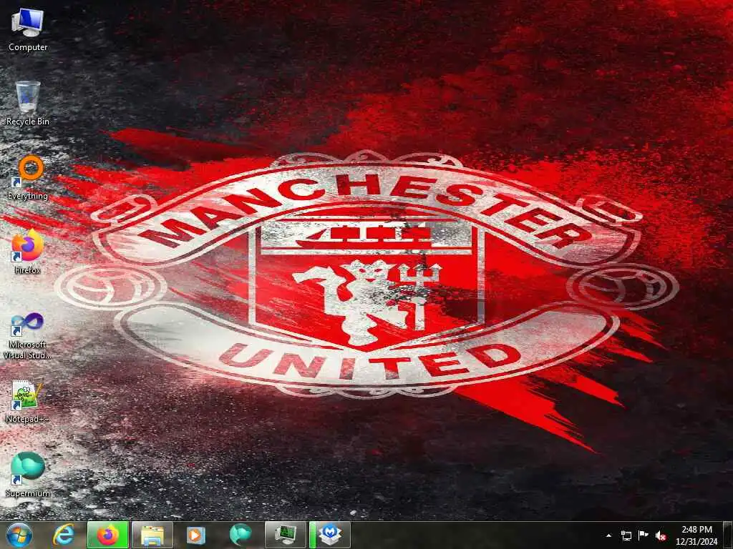Select the Notepad++ desktop shortcut
Screen dimensions: 733x549
click(28, 402)
